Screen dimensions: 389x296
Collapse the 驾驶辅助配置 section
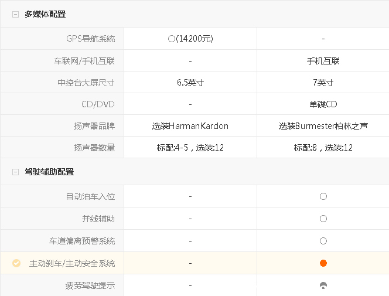click(15, 172)
